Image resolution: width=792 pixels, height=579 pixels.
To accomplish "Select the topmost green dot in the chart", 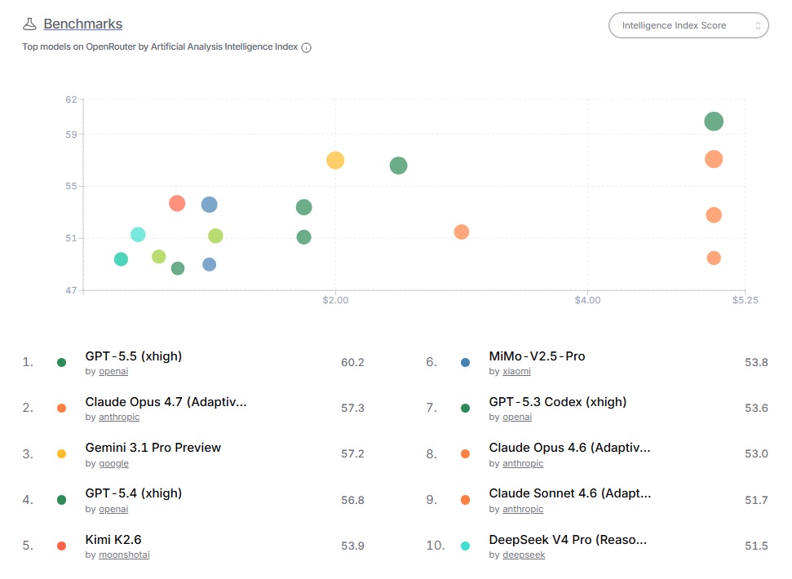I will point(714,122).
